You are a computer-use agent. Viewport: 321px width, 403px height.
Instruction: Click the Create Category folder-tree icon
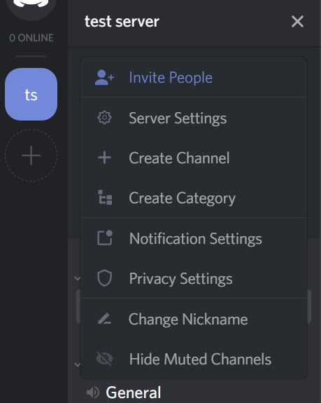[105, 198]
